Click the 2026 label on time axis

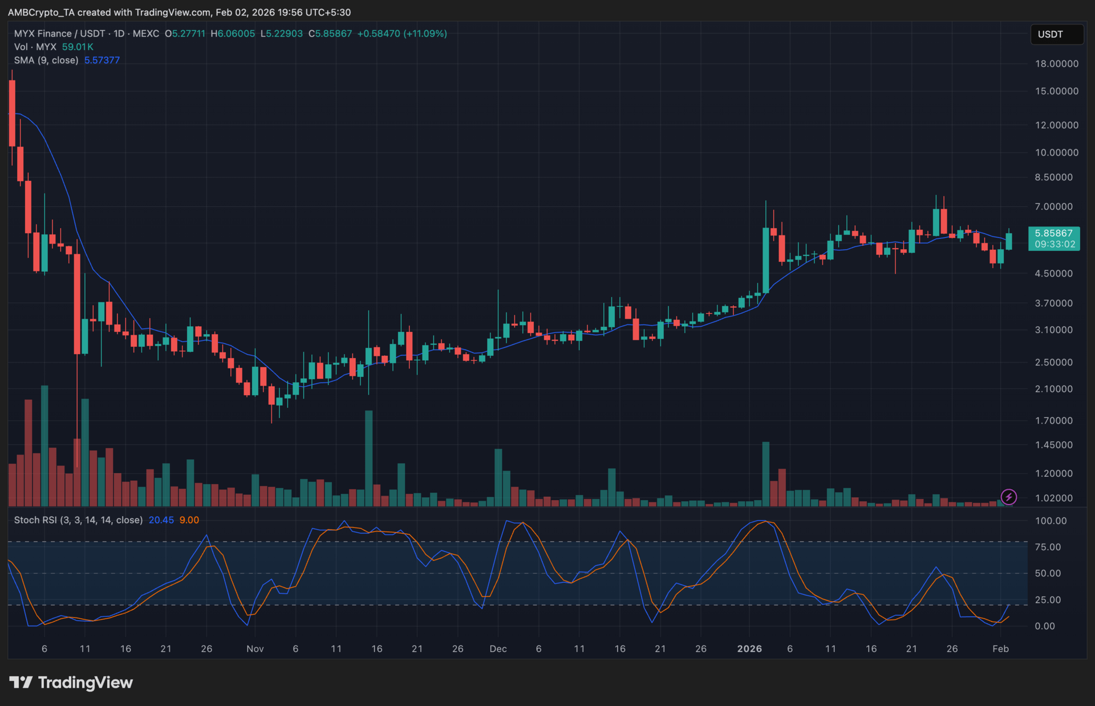click(749, 649)
